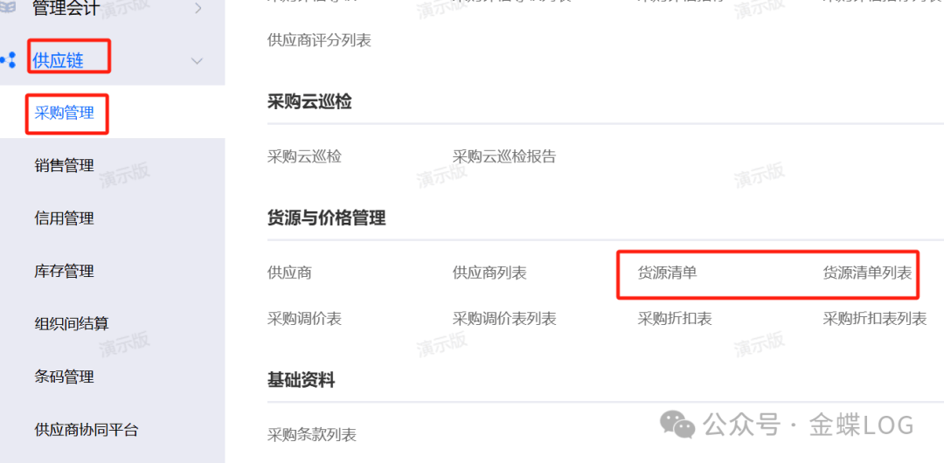The image size is (944, 463).
Task: Click the 管理会计 book icon
Action: 8,8
